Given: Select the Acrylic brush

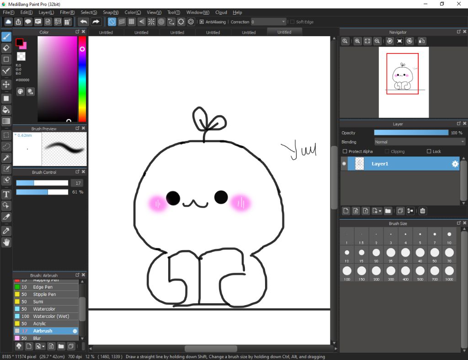Looking at the screenshot, I should [46, 323].
